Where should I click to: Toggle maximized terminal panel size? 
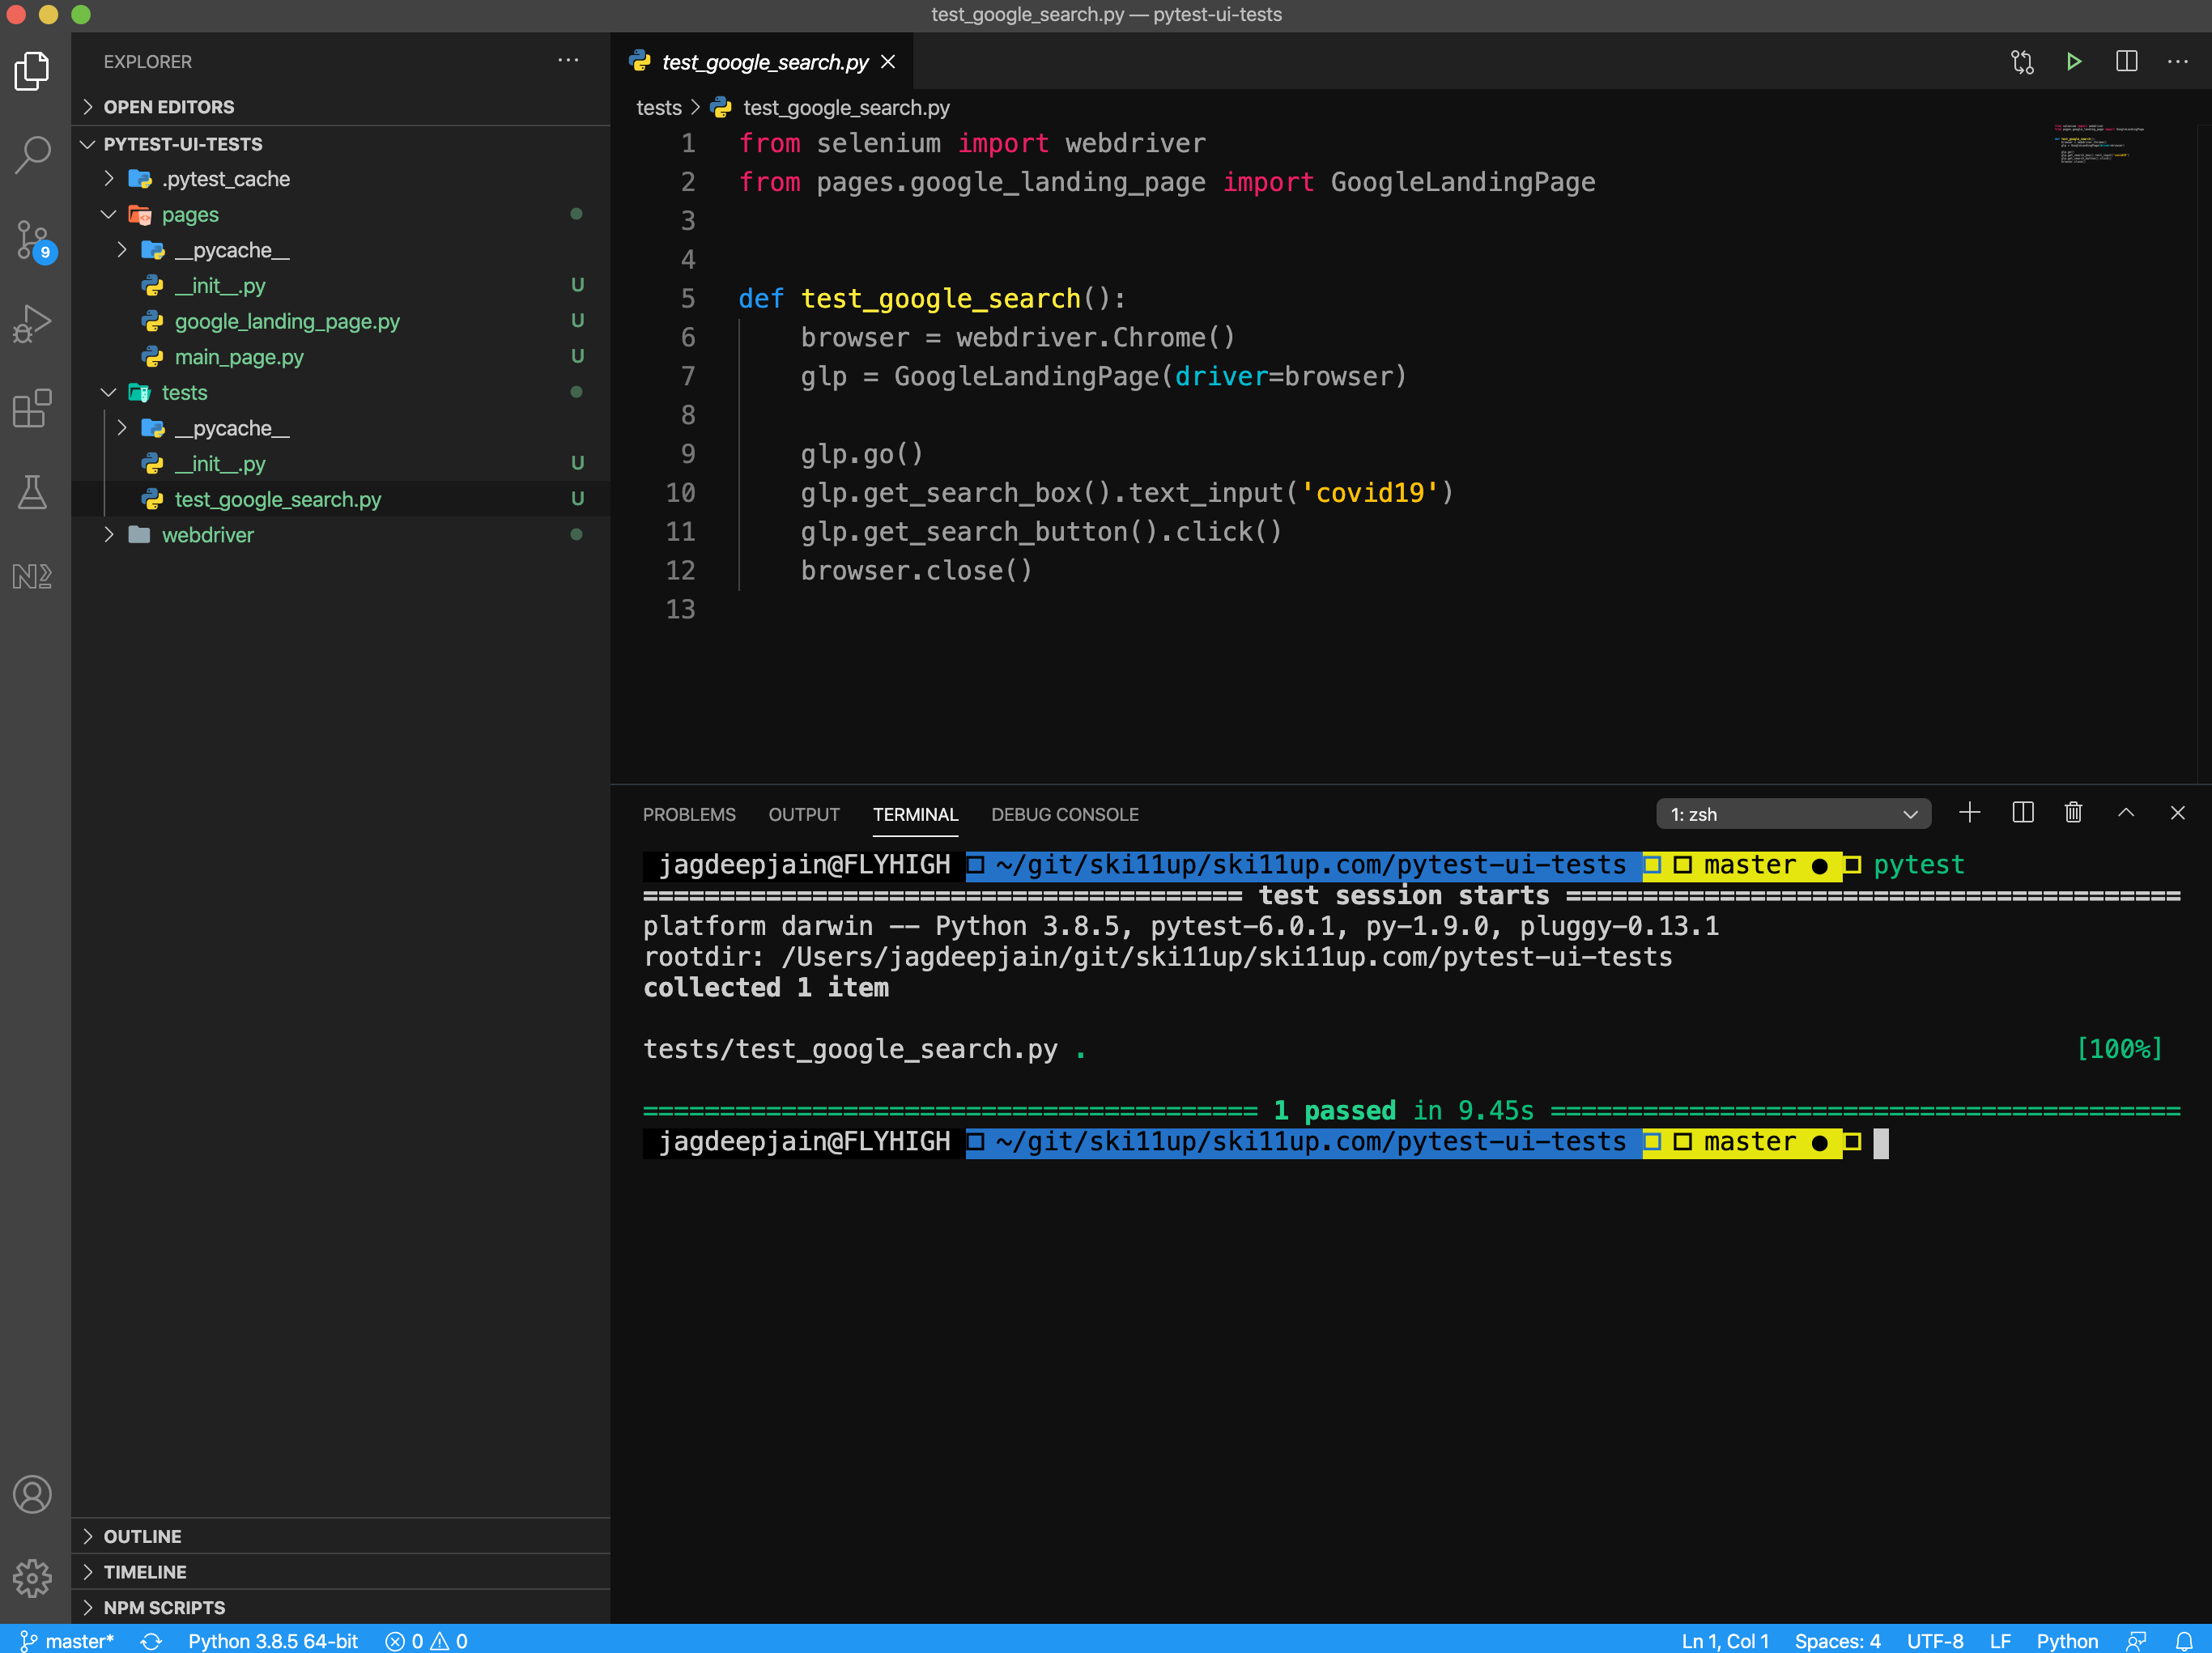(x=2126, y=813)
